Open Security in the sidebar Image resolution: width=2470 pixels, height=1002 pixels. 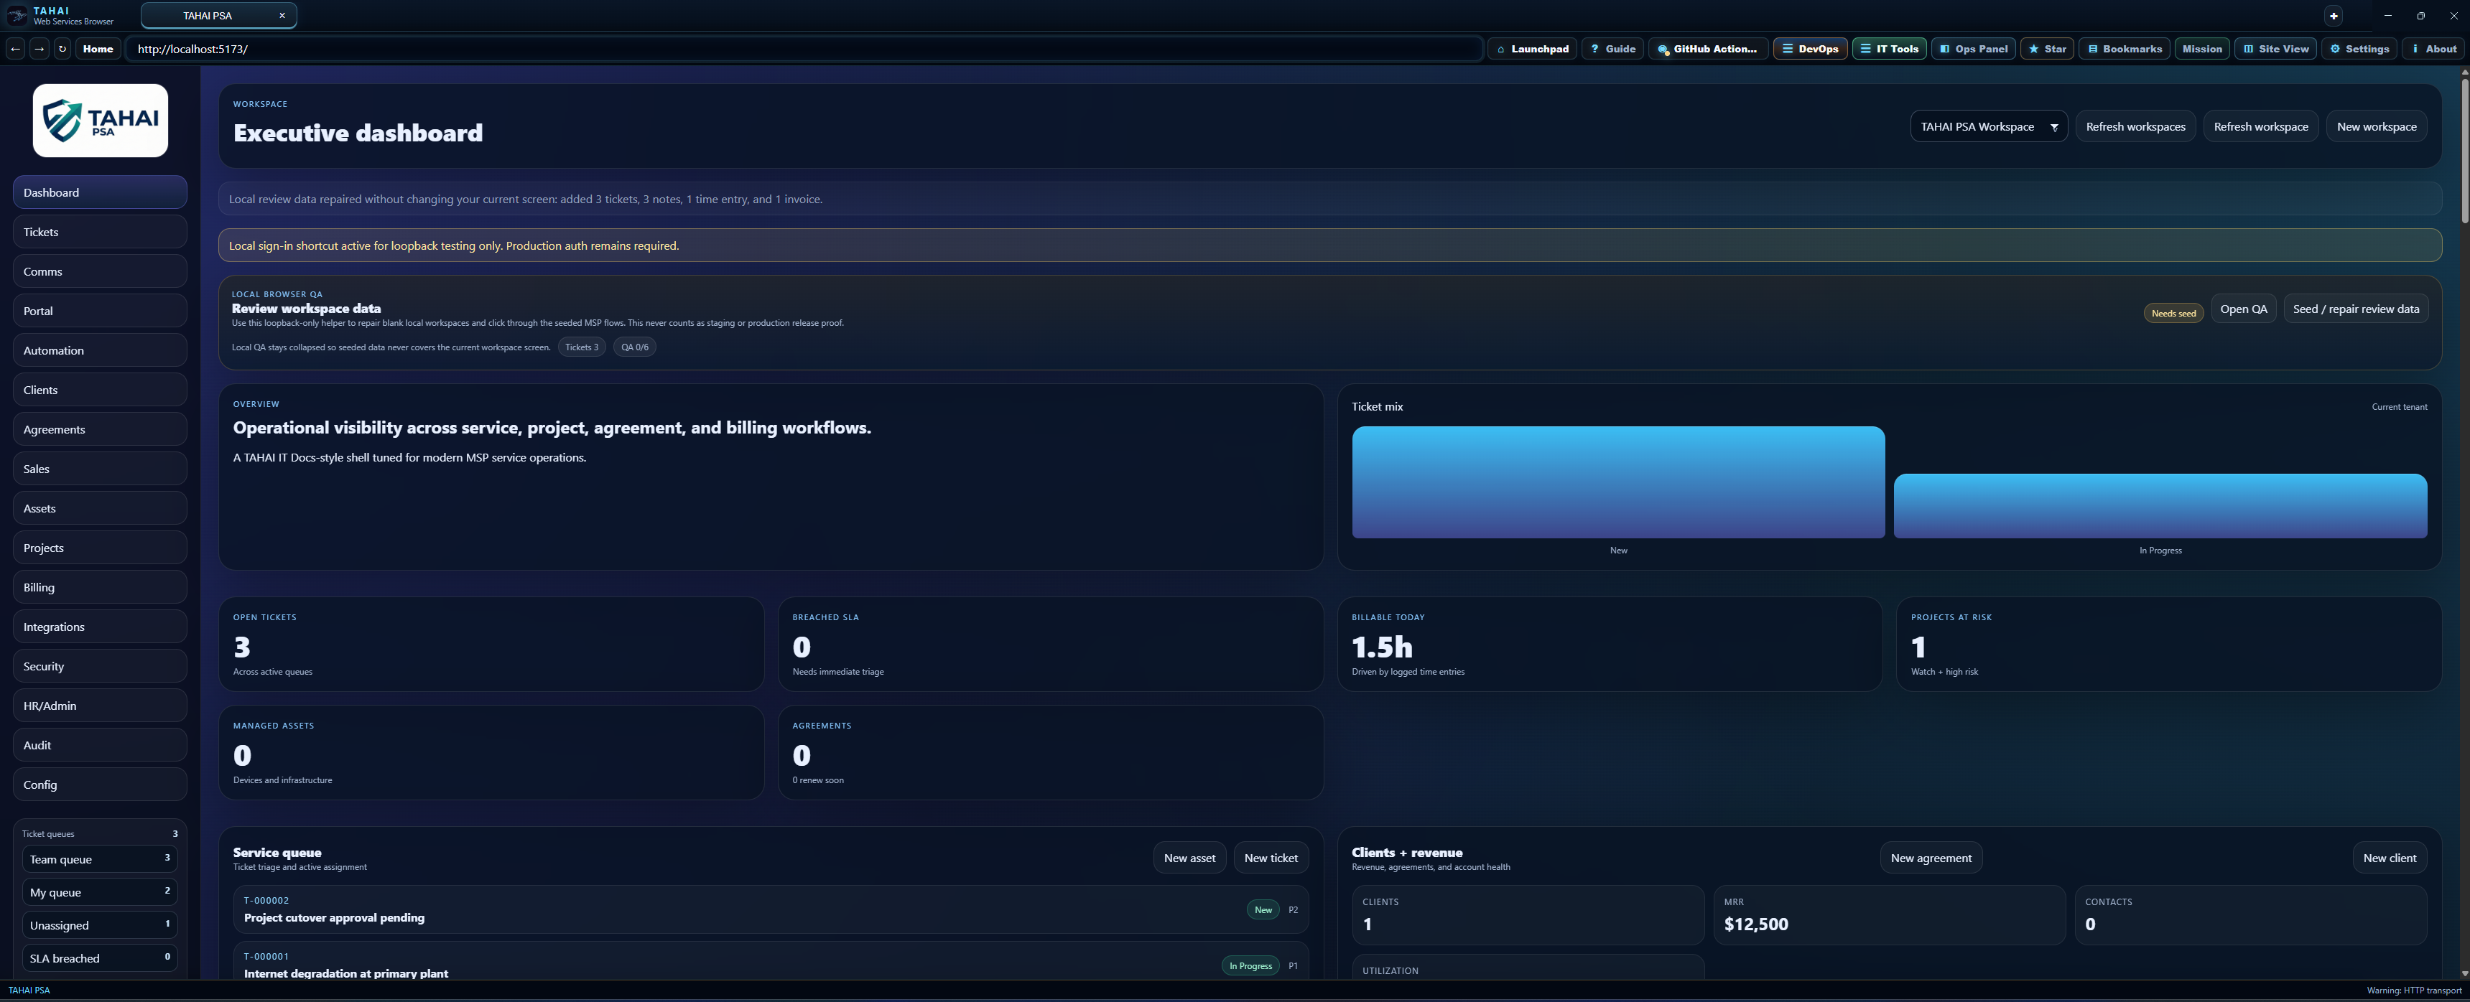tap(100, 666)
